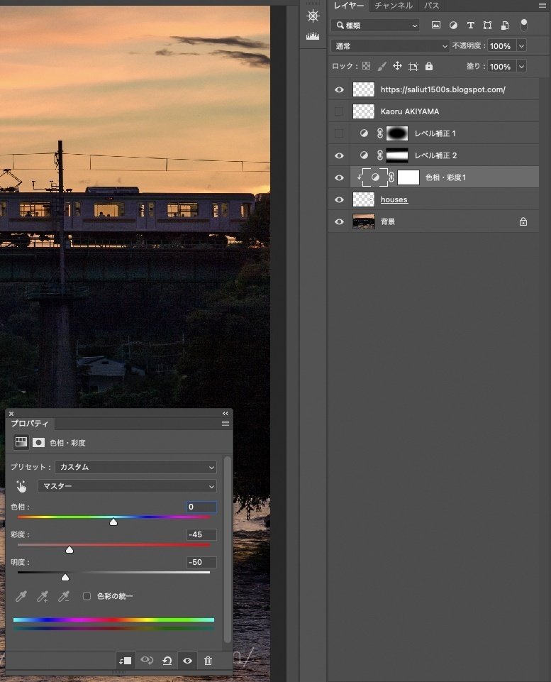Image resolution: width=551 pixels, height=682 pixels.
Task: Filter layers by adjustment layer icon
Action: tap(453, 26)
